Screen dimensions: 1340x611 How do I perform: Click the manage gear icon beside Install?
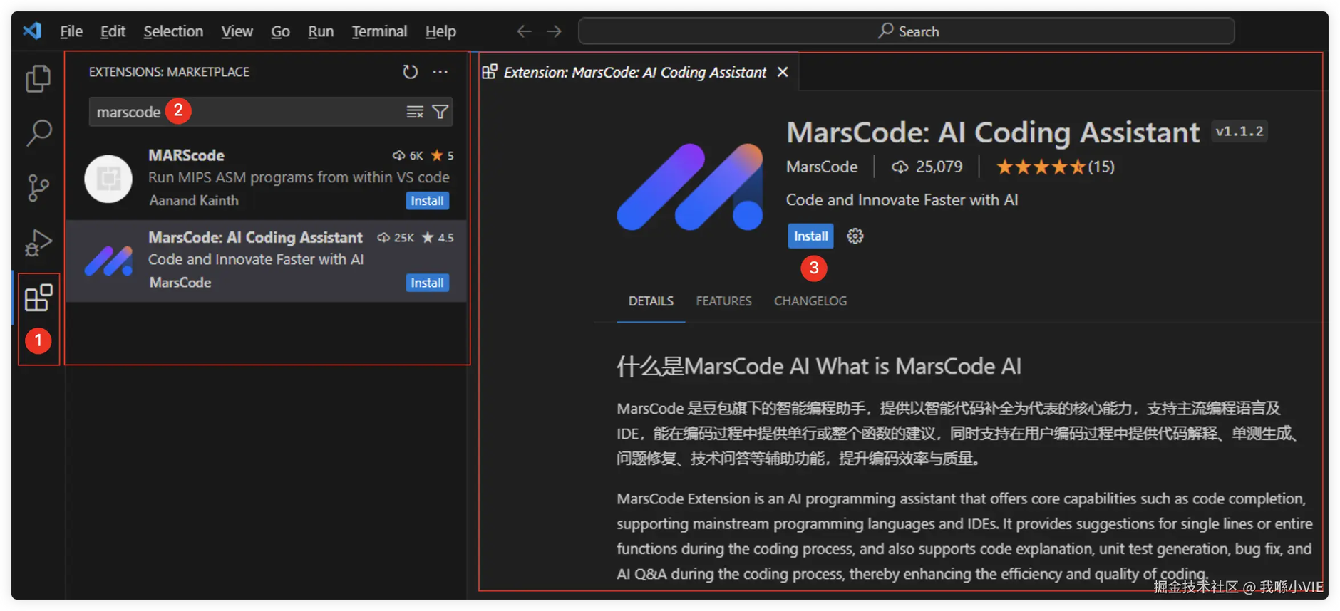855,236
